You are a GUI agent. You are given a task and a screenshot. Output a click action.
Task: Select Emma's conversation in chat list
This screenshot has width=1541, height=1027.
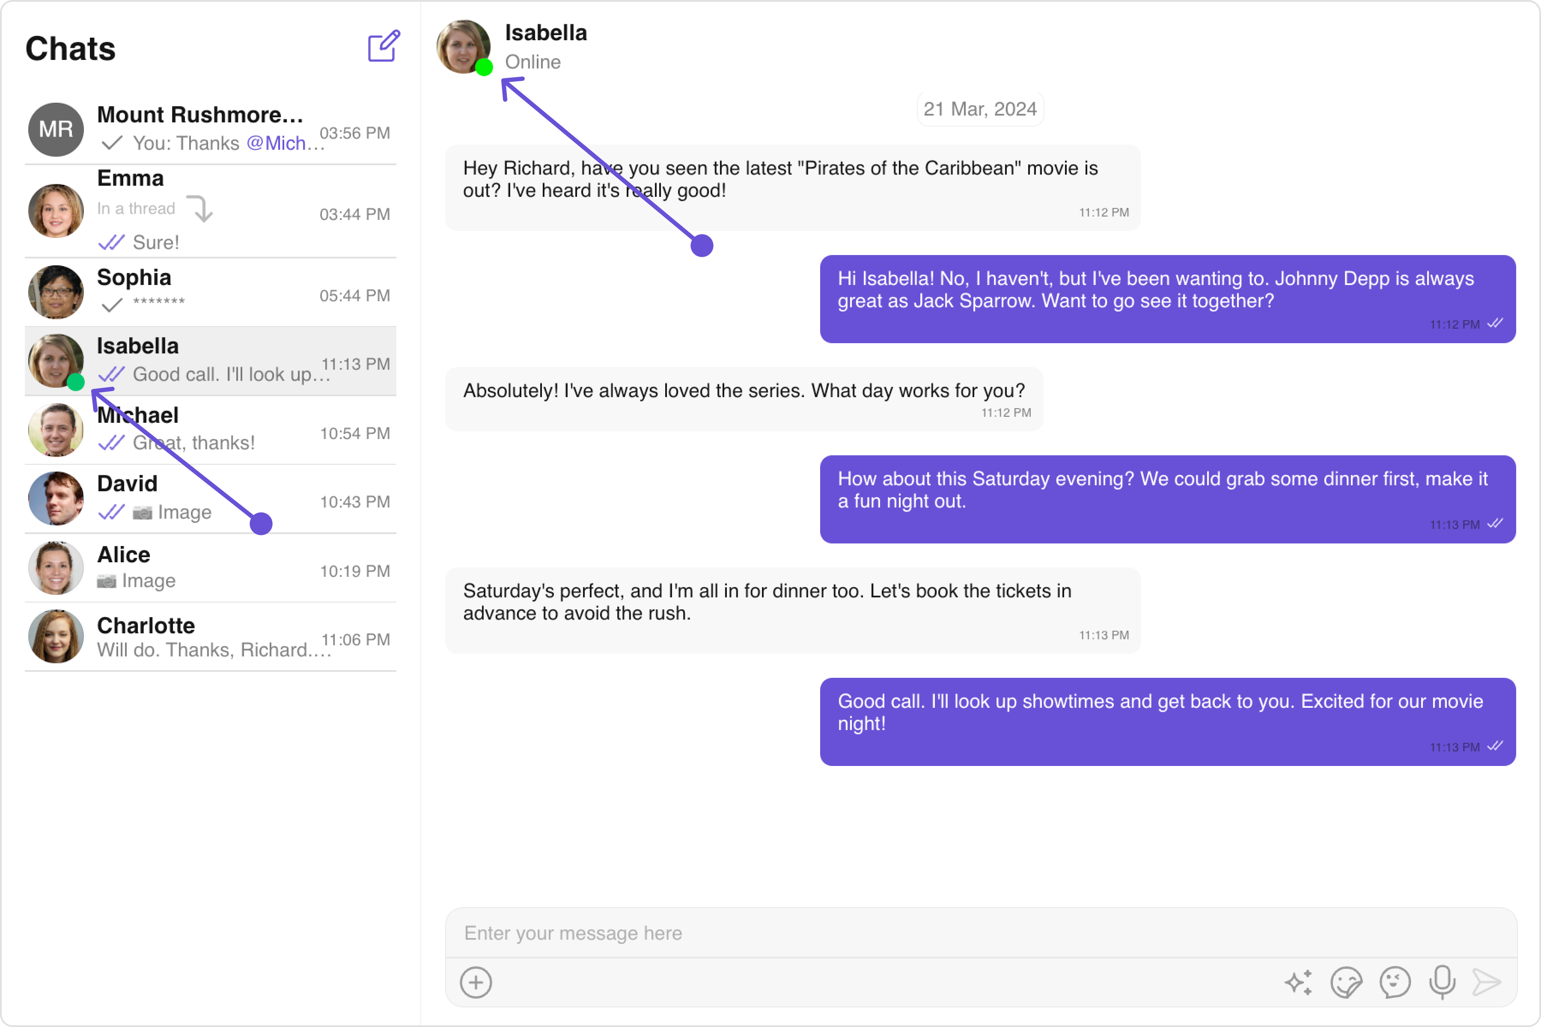pyautogui.click(x=210, y=211)
